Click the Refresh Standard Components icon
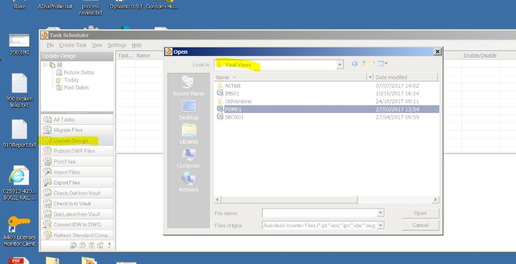516x264 pixels. point(47,235)
